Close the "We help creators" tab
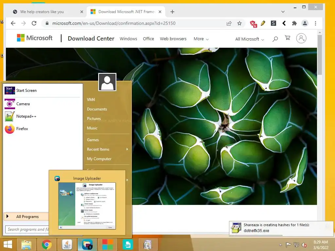This screenshot has height=251, width=335. [x=81, y=12]
